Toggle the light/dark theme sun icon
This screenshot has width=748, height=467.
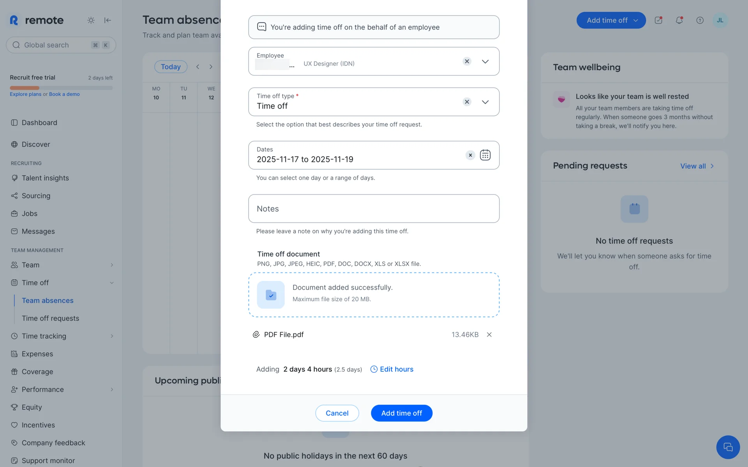(91, 20)
